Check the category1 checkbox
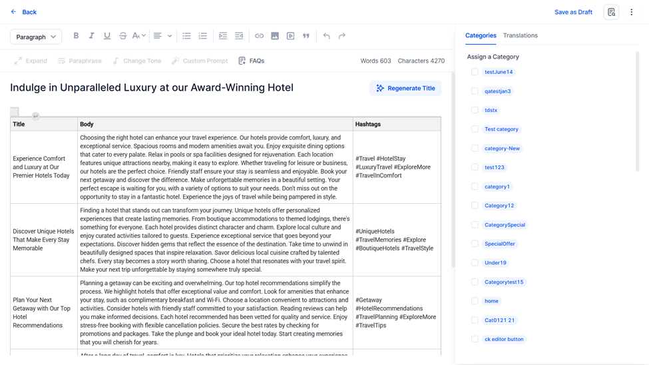The width and height of the screenshot is (649, 365). [475, 186]
